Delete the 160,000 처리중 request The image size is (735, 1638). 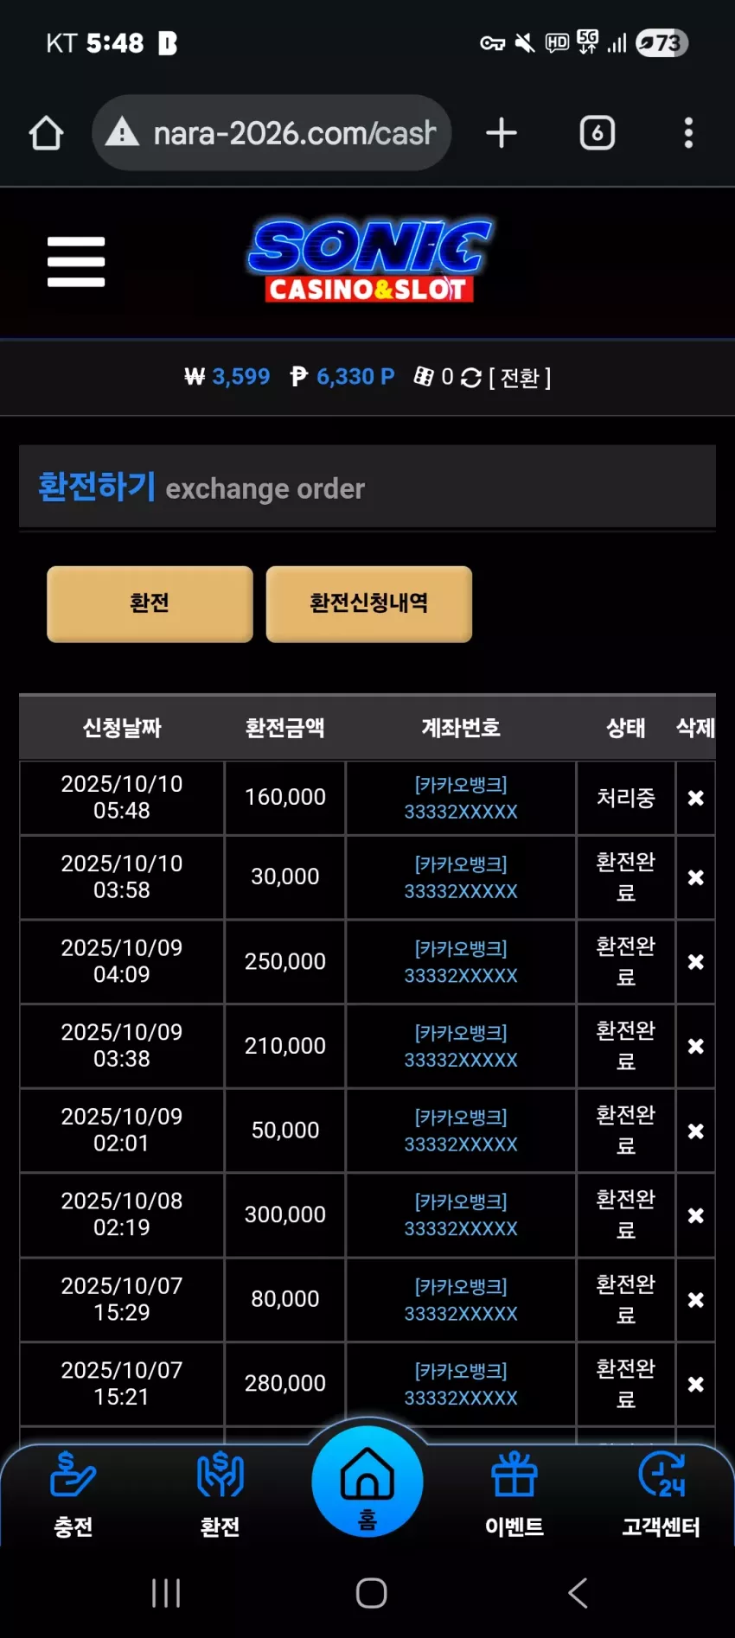(695, 798)
